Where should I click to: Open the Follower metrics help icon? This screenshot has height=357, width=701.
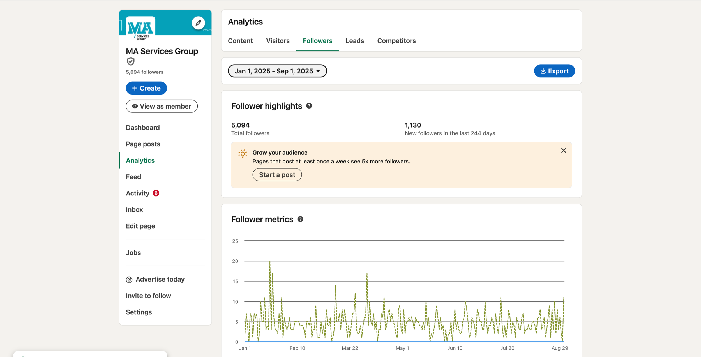coord(300,219)
